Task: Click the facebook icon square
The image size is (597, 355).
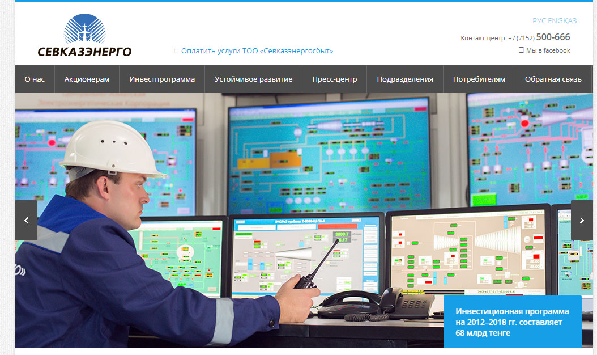Action: (x=521, y=50)
